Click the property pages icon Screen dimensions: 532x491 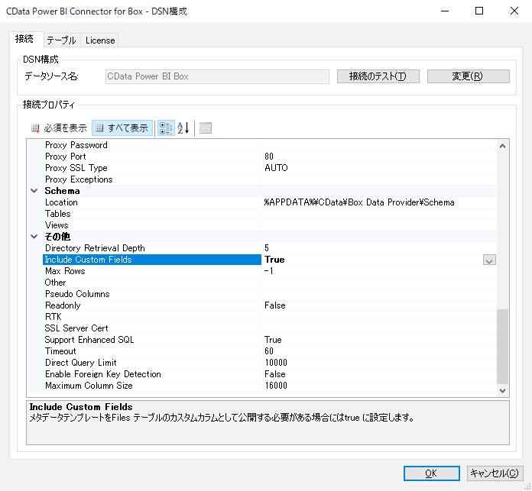click(x=206, y=128)
